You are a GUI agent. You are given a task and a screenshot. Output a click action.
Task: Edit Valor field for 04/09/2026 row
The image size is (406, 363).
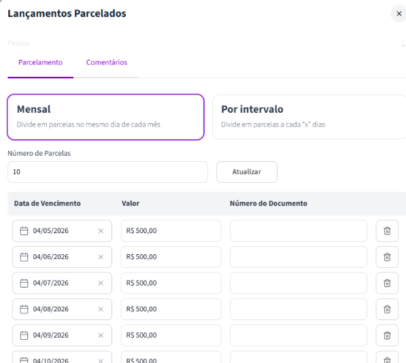171,335
